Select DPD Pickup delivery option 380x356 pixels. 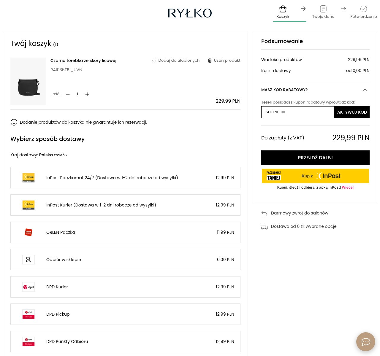point(125,314)
